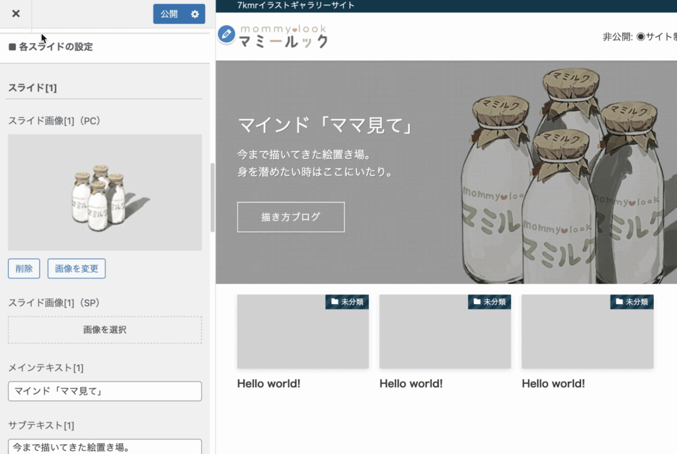
Task: Focus the メインテキスト[1] input field
Action: coord(104,391)
